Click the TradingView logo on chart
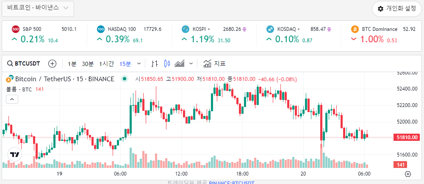 click(x=14, y=154)
